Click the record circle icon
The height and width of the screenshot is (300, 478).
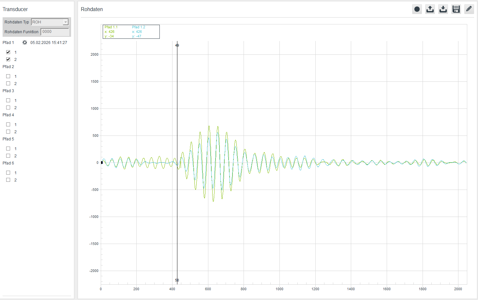[x=417, y=9]
